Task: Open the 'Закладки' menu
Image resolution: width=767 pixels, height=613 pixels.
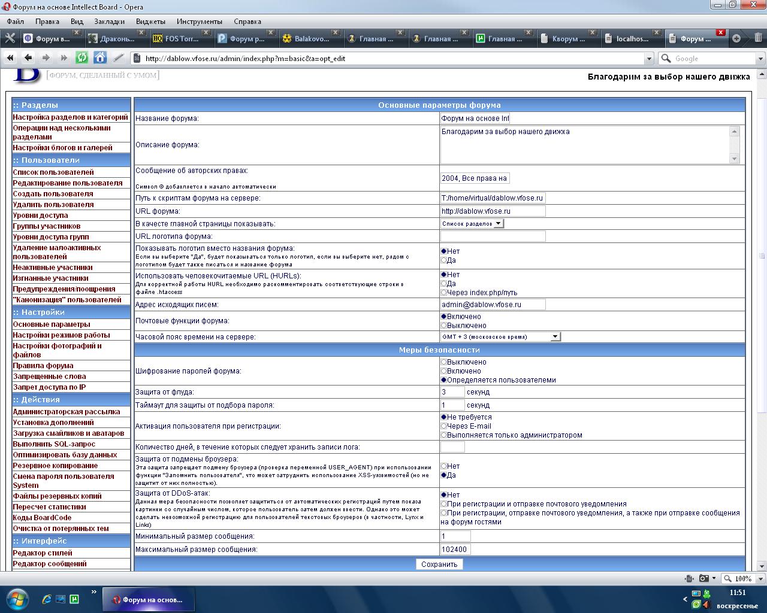Action: click(x=109, y=21)
